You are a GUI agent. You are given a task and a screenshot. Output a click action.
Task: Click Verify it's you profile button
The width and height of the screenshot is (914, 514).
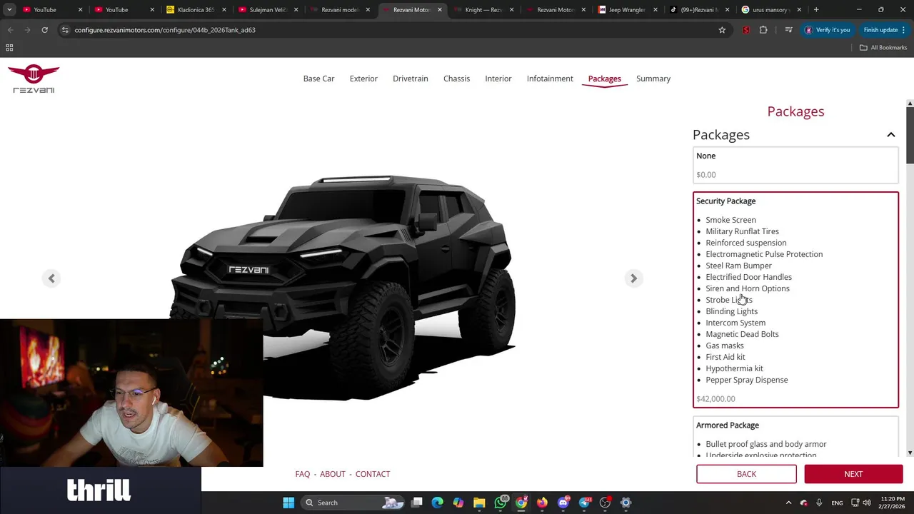[x=828, y=30]
